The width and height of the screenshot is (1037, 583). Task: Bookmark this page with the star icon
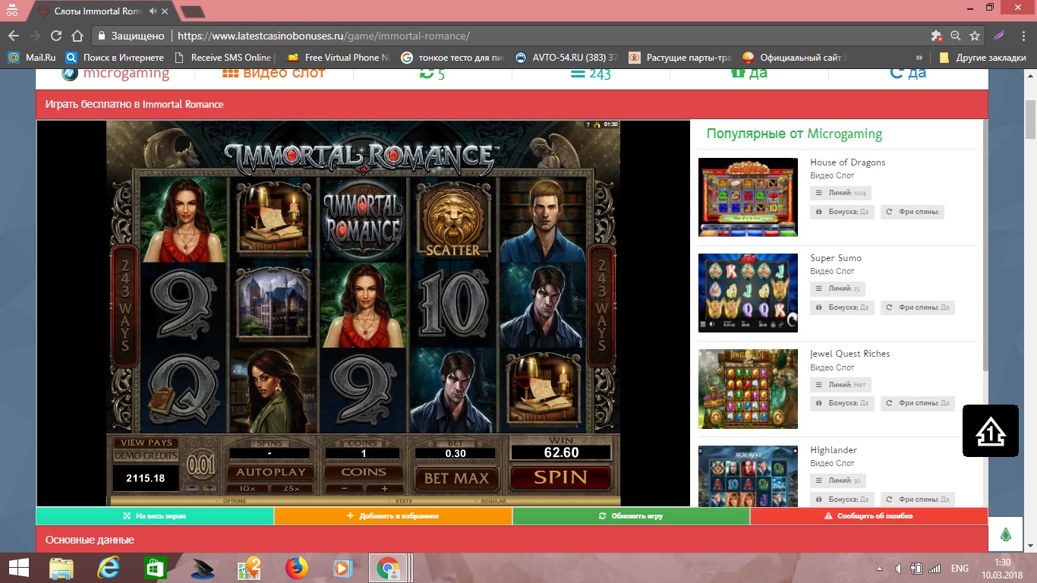[975, 36]
